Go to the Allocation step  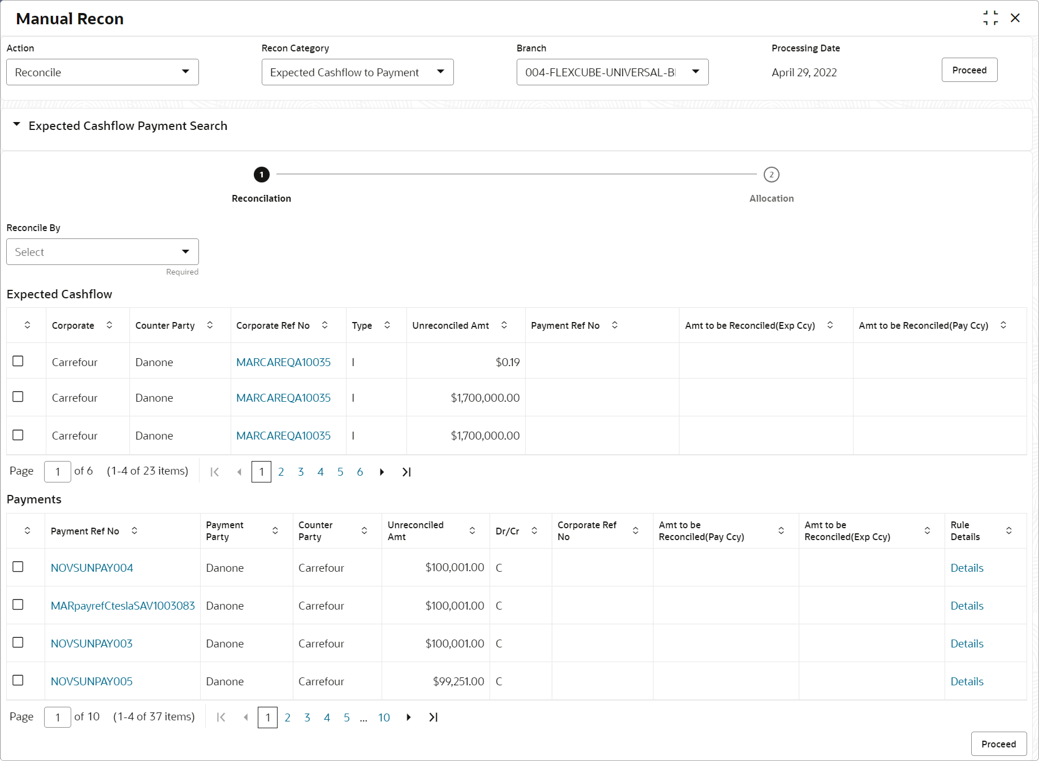click(x=771, y=175)
